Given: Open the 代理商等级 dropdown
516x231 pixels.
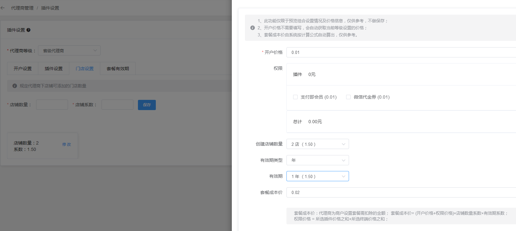Looking at the screenshot, I should coord(69,50).
